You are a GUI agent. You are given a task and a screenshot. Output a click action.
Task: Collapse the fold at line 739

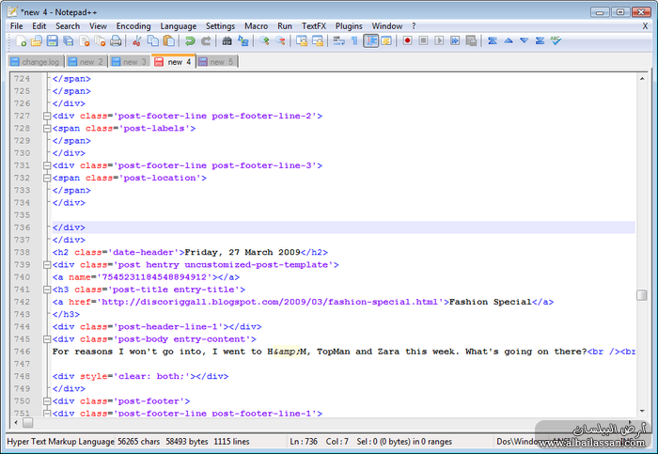click(x=47, y=265)
